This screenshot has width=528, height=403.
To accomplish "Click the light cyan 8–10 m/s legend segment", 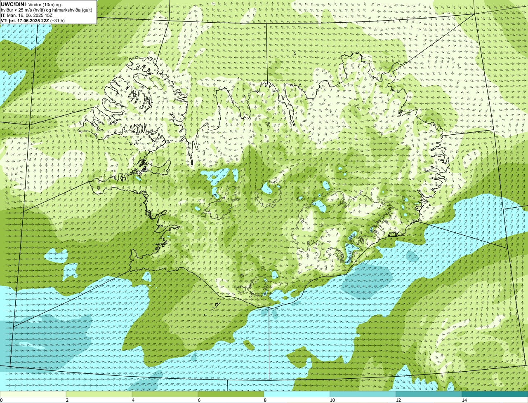I will pyautogui.click(x=297, y=394).
